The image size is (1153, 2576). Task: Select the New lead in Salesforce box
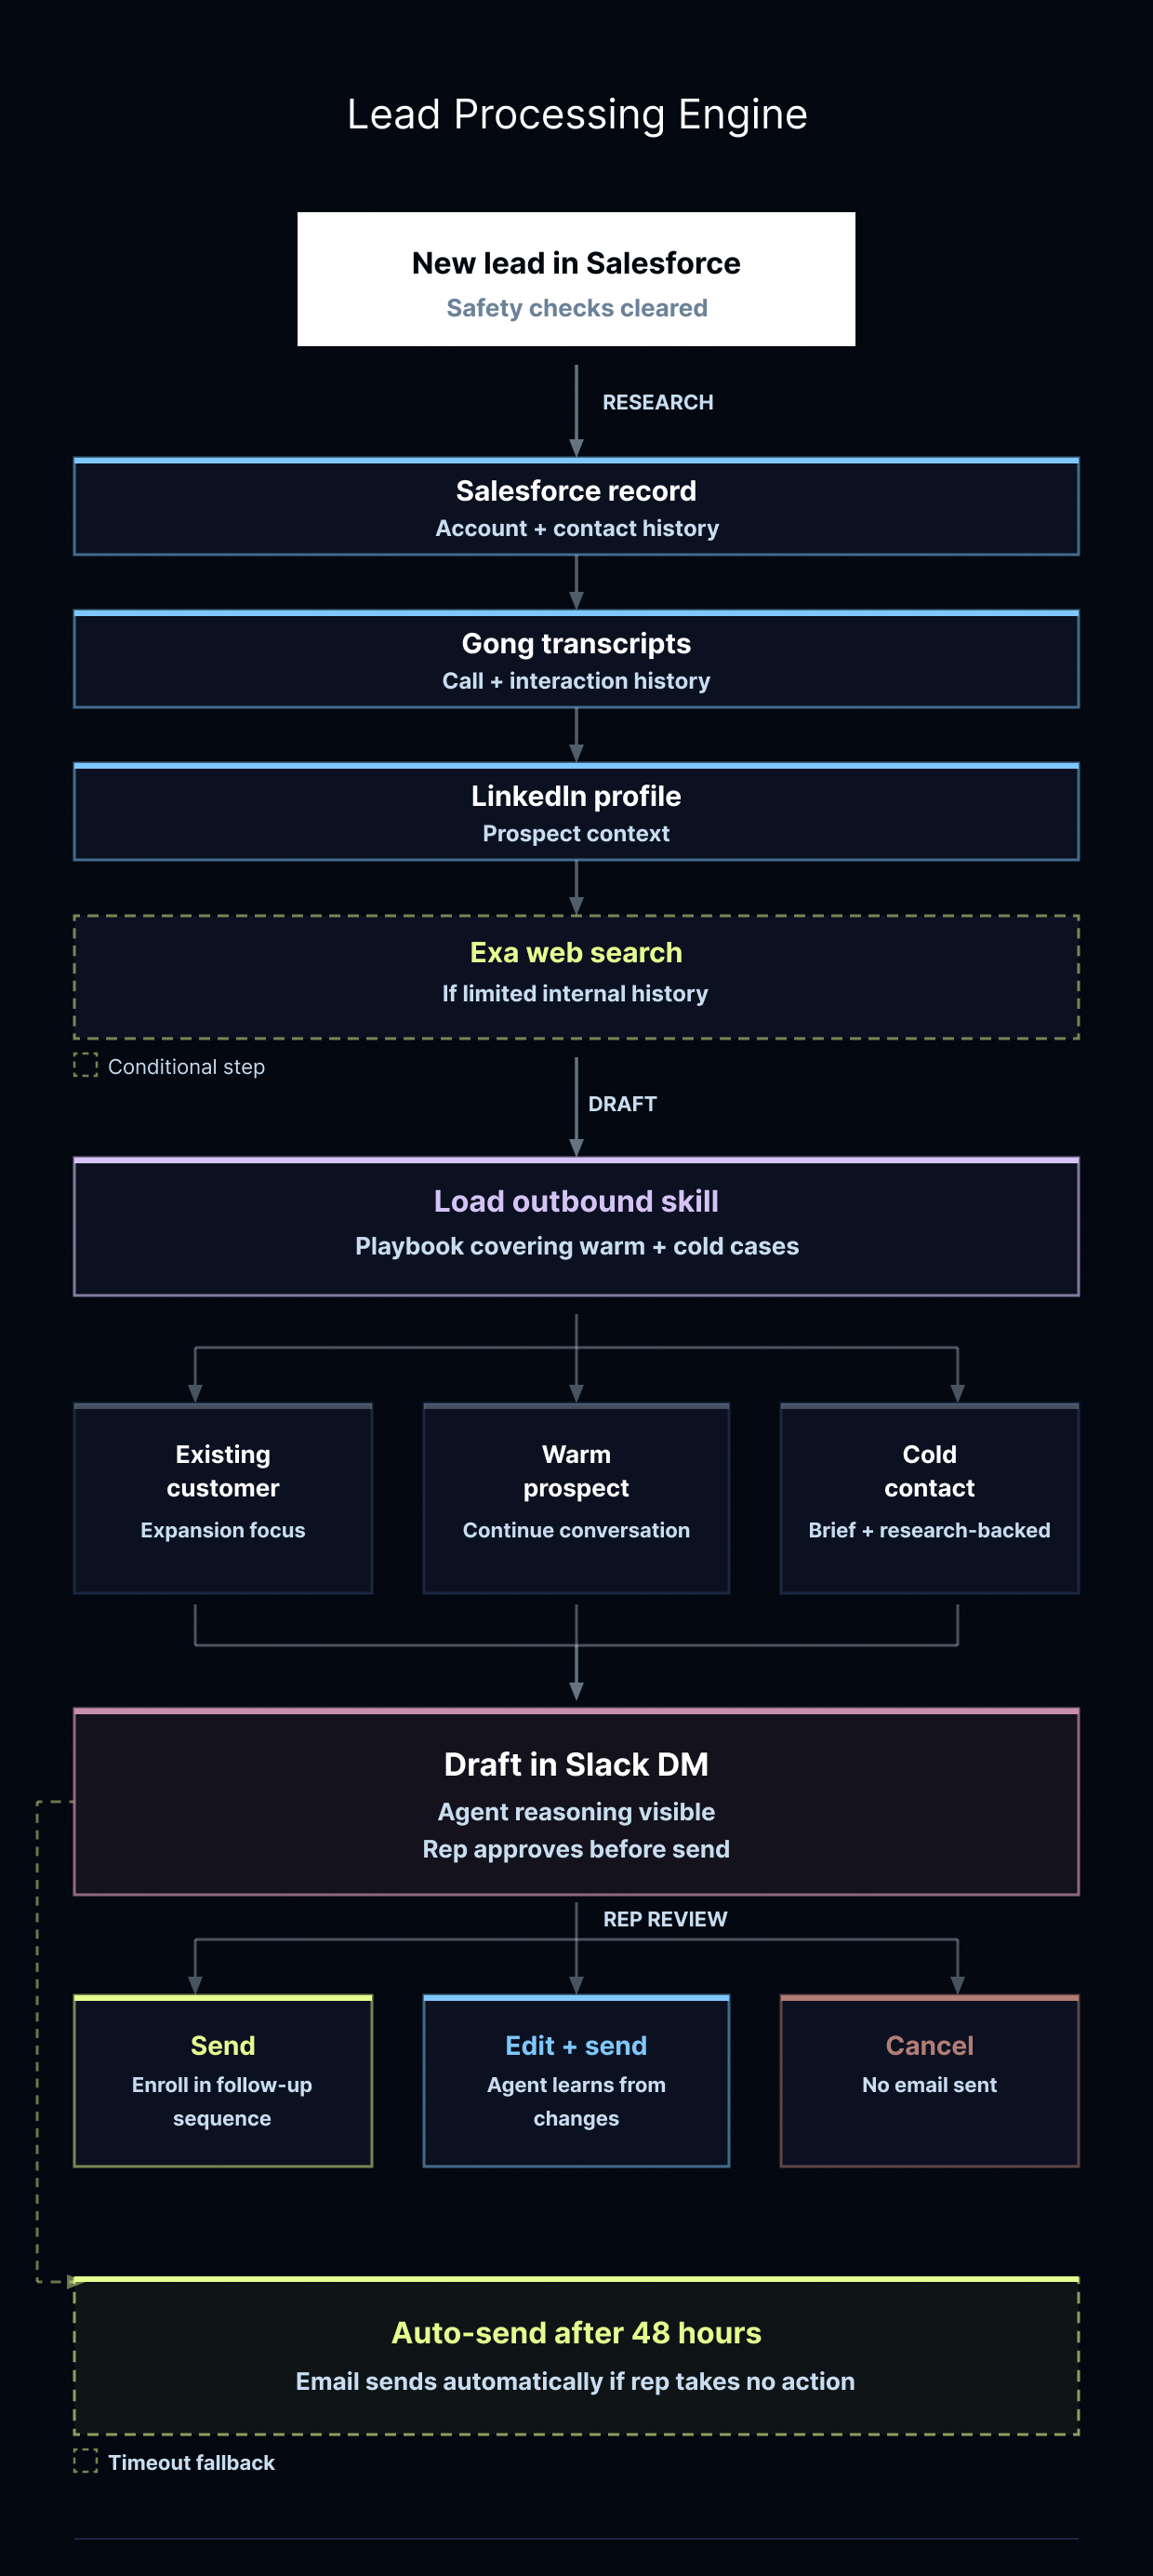click(576, 279)
